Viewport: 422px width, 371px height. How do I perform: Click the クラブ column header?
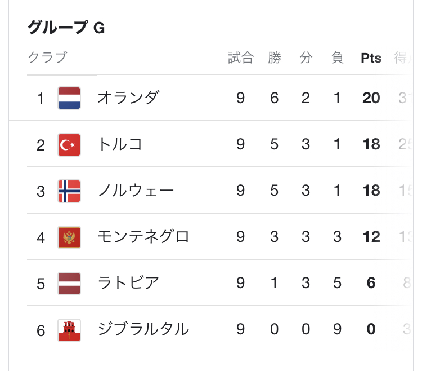pos(47,58)
